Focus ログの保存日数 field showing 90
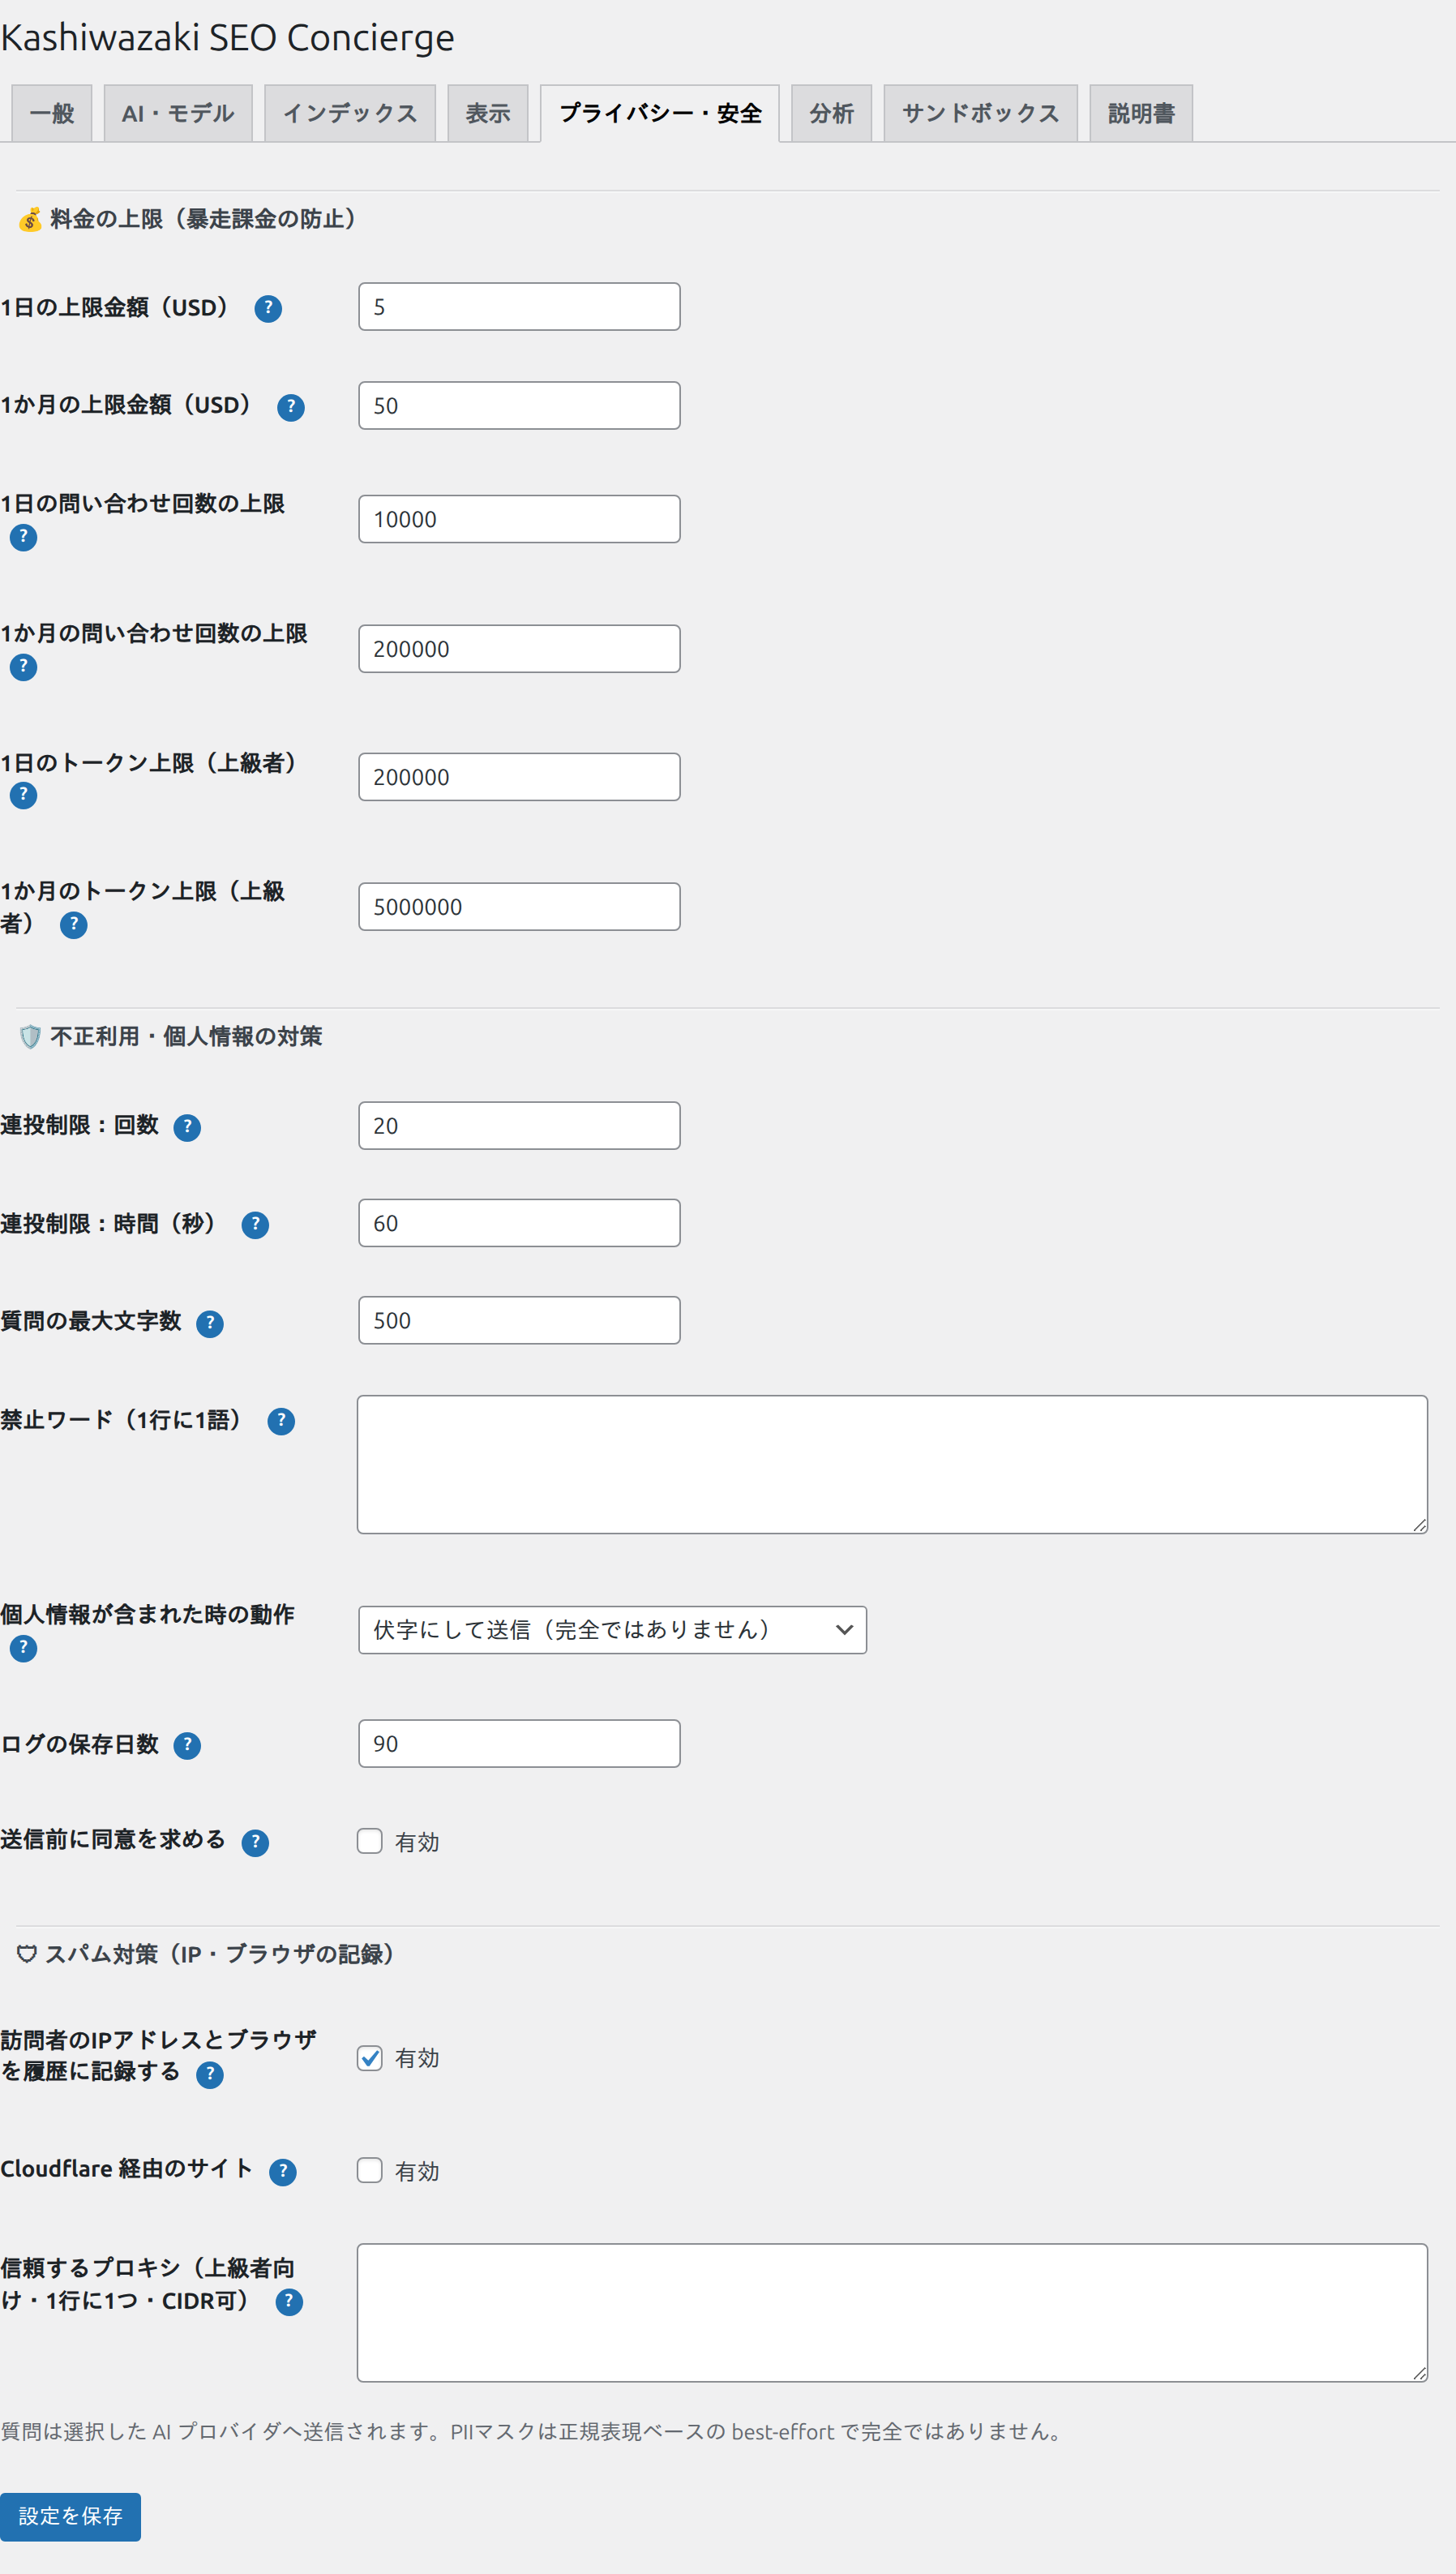 pos(519,1743)
